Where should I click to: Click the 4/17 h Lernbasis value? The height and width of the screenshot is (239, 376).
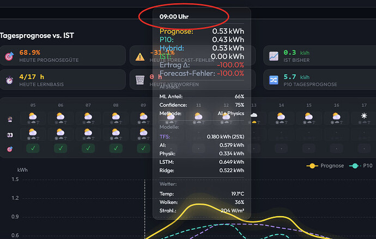(x=32, y=77)
